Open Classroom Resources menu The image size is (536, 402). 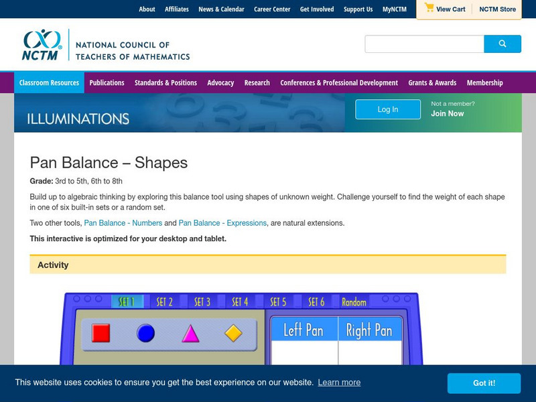(x=49, y=82)
